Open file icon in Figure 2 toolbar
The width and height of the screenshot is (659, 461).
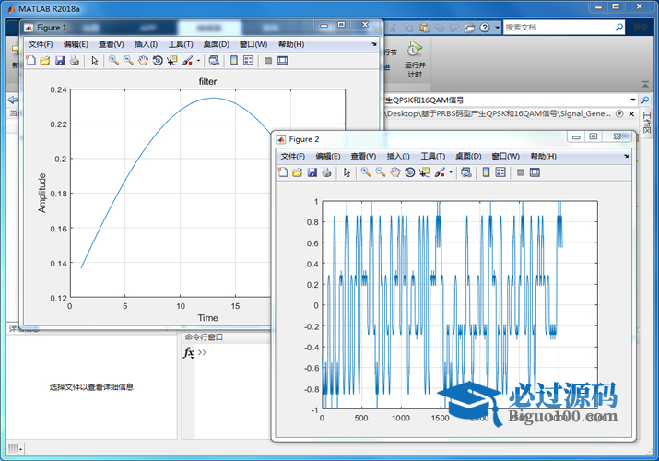click(297, 172)
